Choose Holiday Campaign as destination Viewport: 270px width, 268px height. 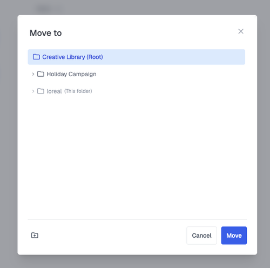click(71, 74)
